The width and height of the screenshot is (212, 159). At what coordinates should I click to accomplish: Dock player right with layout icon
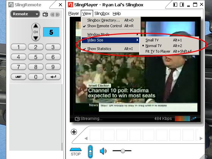[x=182, y=5]
